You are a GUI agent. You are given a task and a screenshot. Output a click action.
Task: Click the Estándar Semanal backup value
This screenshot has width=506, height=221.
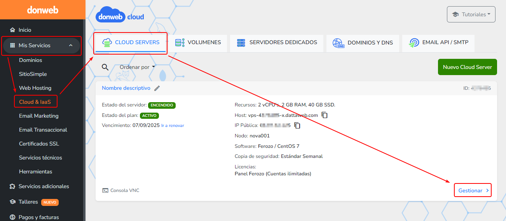point(302,156)
